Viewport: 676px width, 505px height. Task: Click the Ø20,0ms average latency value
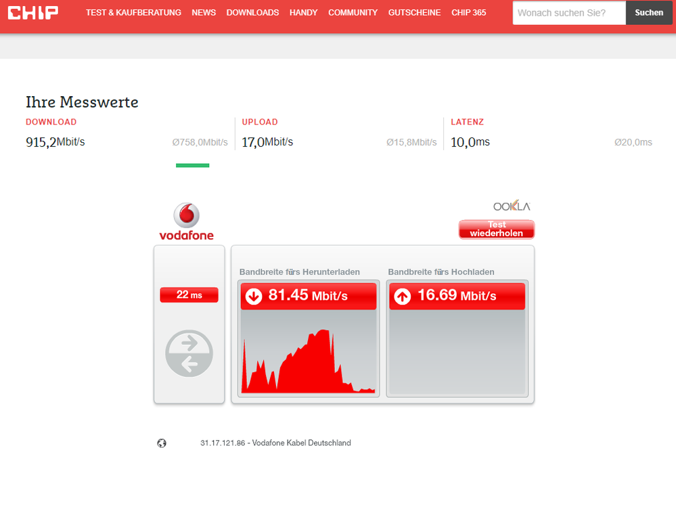(x=633, y=142)
